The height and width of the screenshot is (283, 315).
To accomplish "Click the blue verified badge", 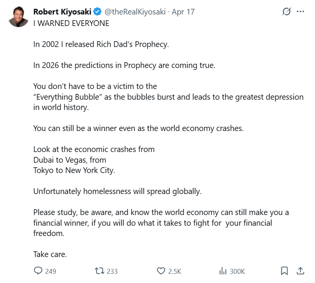I will pos(97,12).
